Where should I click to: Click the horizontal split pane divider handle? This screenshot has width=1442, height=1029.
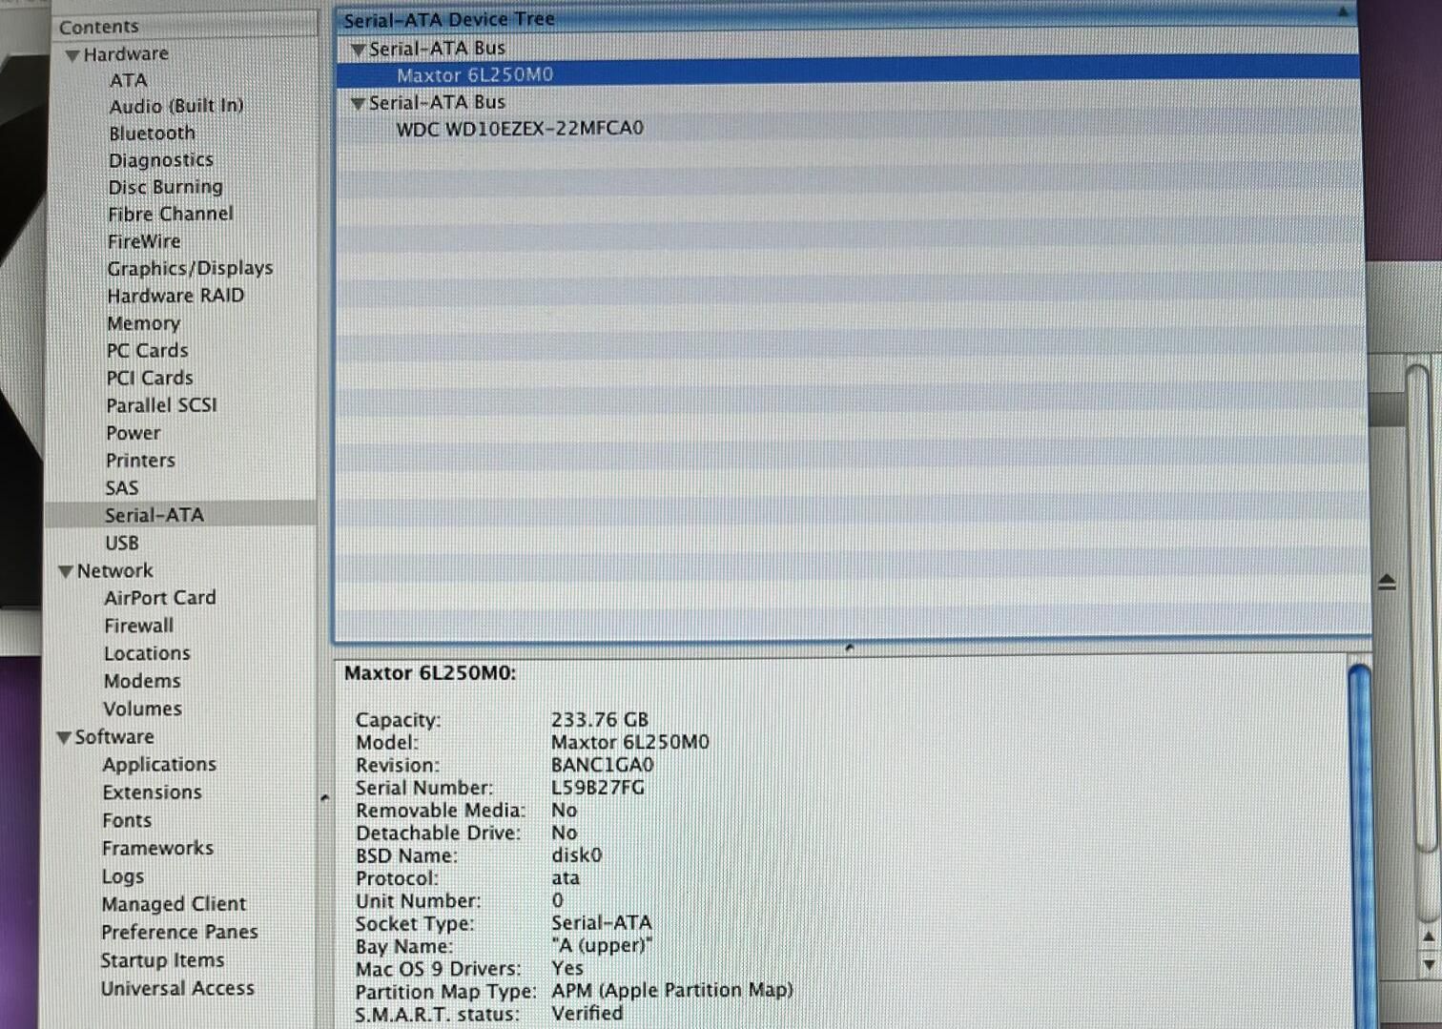click(x=849, y=648)
